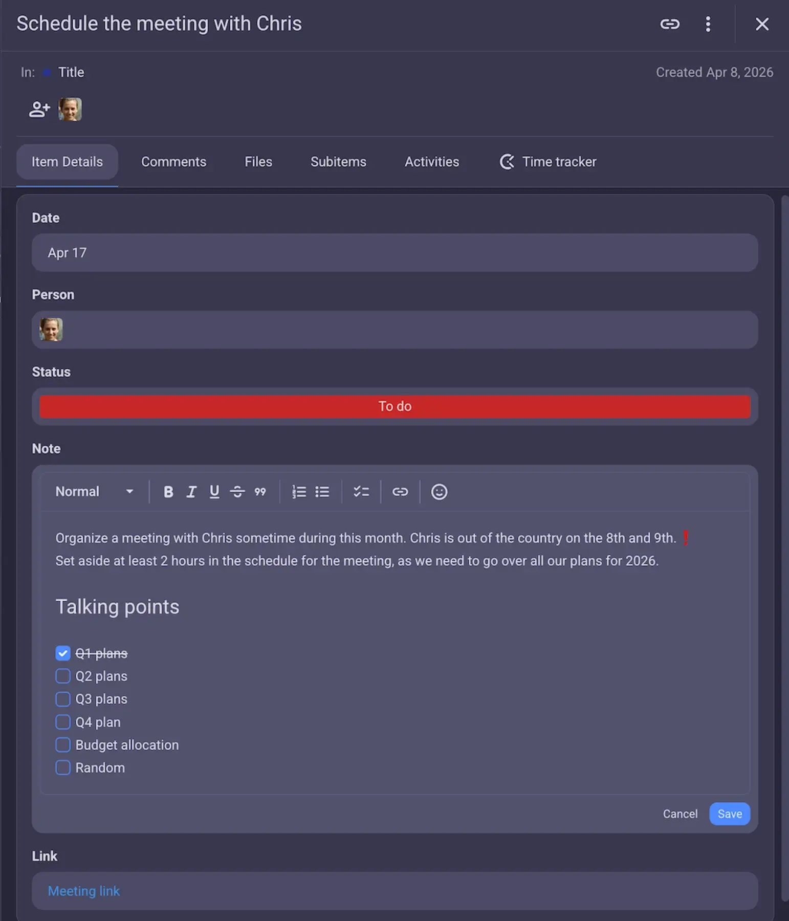Image resolution: width=789 pixels, height=921 pixels.
Task: Open the Time tracker tab
Action: (x=548, y=162)
